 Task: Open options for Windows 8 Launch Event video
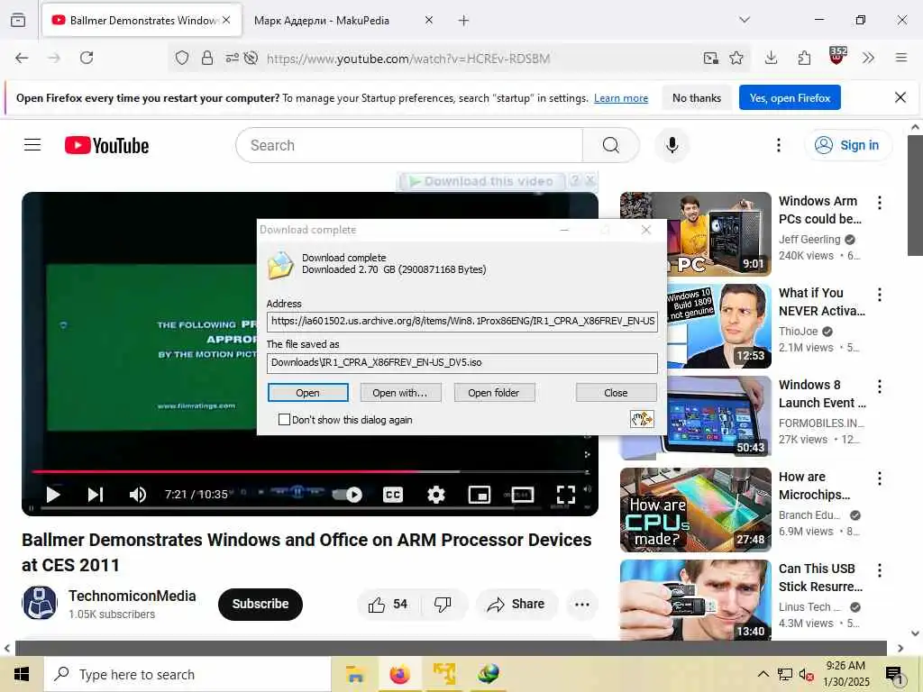coord(880,387)
